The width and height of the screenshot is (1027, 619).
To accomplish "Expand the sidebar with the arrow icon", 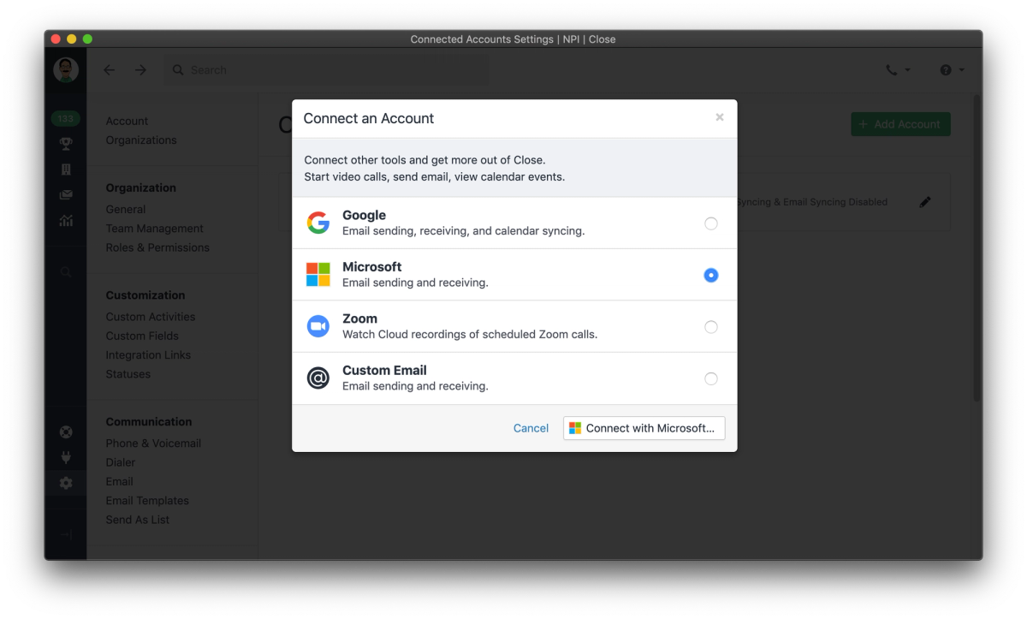I will (66, 535).
